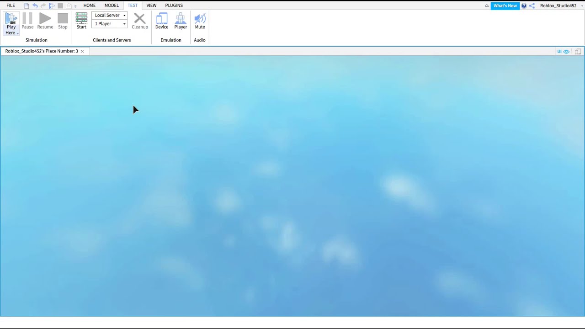
Task: Click the quick-access document copy icon
Action: [x=69, y=6]
